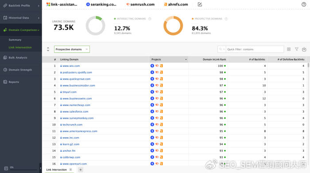
Task: Open www.businessinsider.com link
Action: point(79,85)
